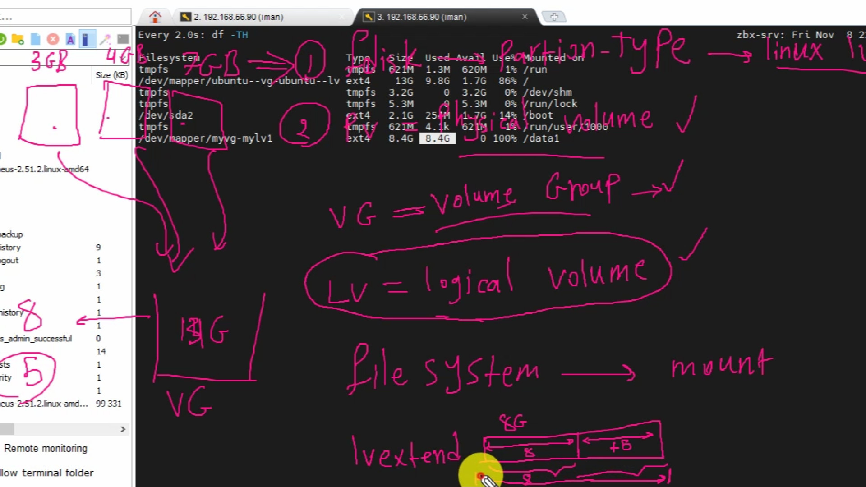This screenshot has width=866, height=487.
Task: Click the magic wand icon in SFTP toolbar
Action: (x=105, y=40)
